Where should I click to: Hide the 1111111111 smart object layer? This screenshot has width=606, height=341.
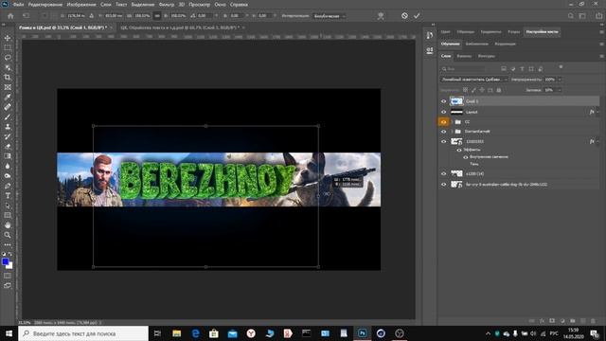click(444, 141)
